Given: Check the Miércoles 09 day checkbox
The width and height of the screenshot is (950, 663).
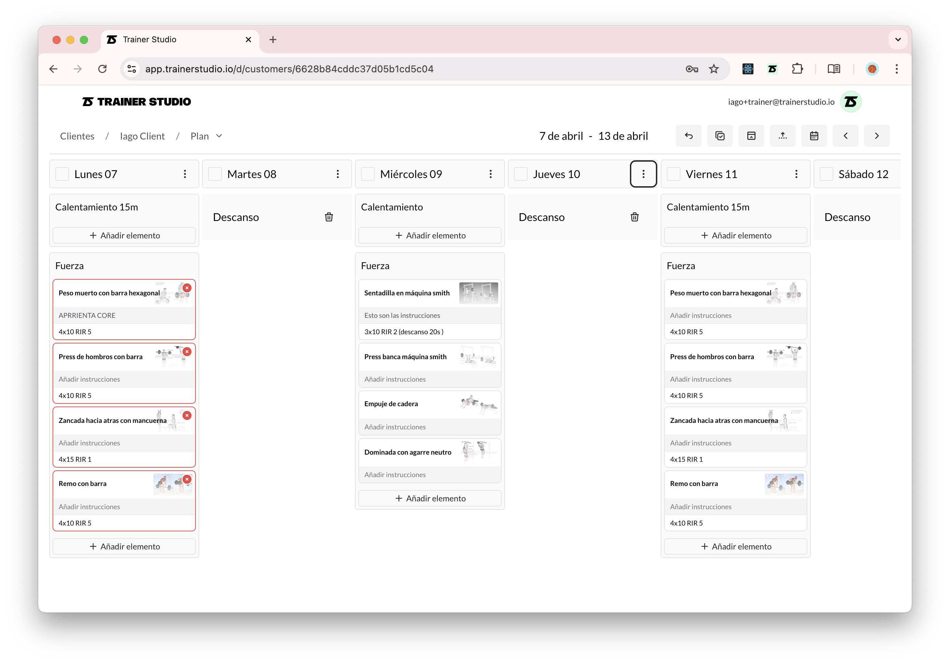Looking at the screenshot, I should click(368, 174).
